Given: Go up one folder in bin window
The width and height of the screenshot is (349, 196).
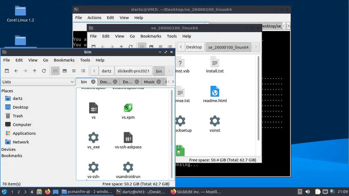Looking at the screenshot, I should tap(35, 71).
